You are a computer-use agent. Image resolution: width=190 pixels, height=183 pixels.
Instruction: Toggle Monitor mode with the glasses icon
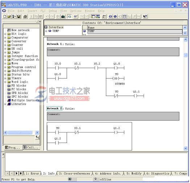pyautogui.click(x=76, y=16)
